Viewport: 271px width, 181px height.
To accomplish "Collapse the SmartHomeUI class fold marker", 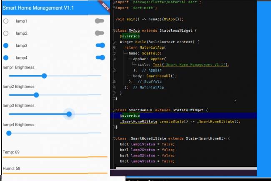I will [114, 110].
